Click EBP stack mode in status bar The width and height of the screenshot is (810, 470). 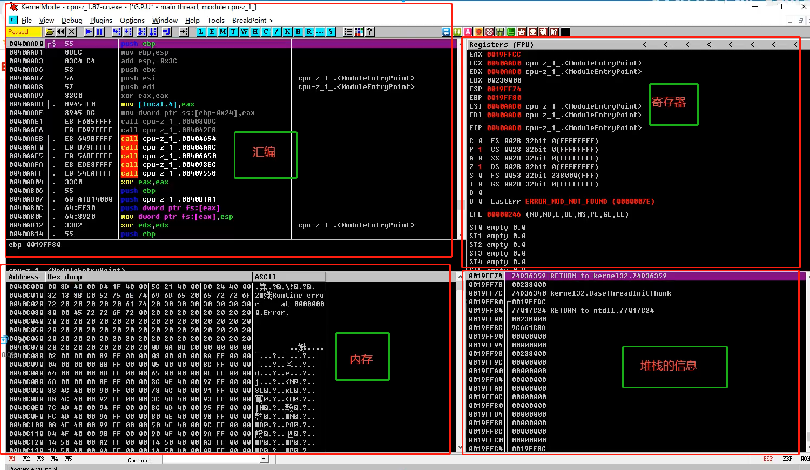[x=787, y=459]
